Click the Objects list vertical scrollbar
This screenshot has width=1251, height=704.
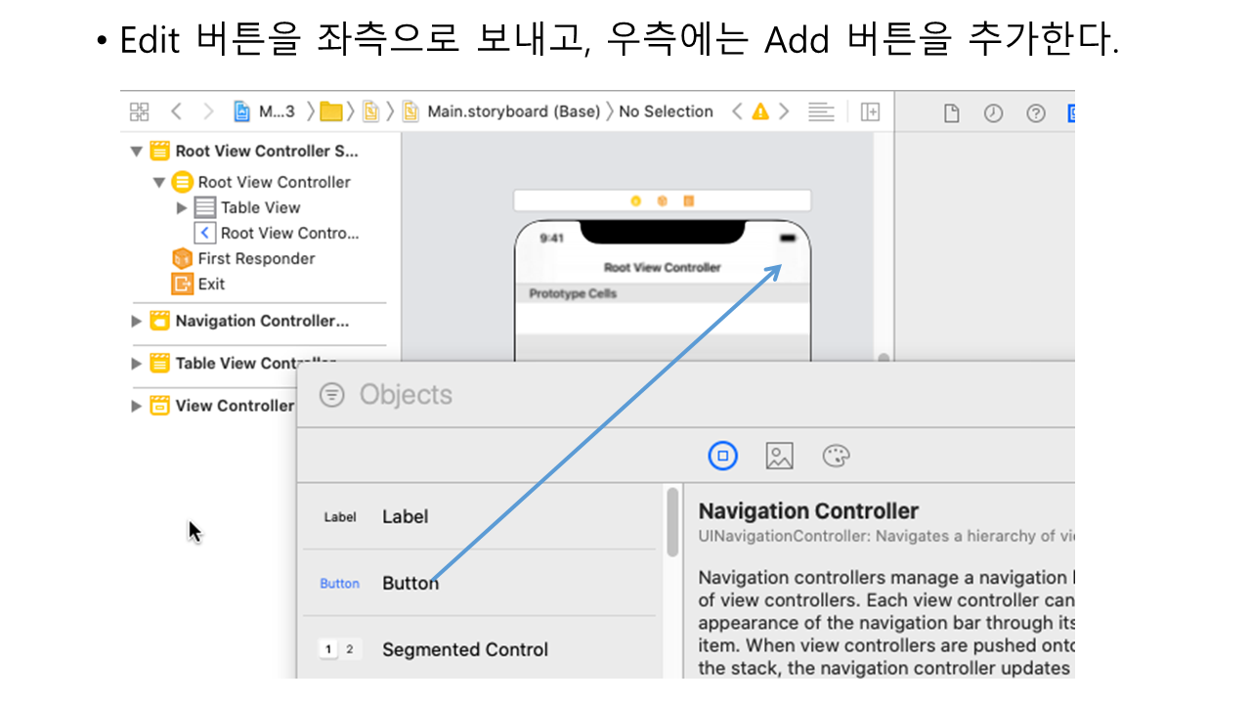(x=672, y=523)
